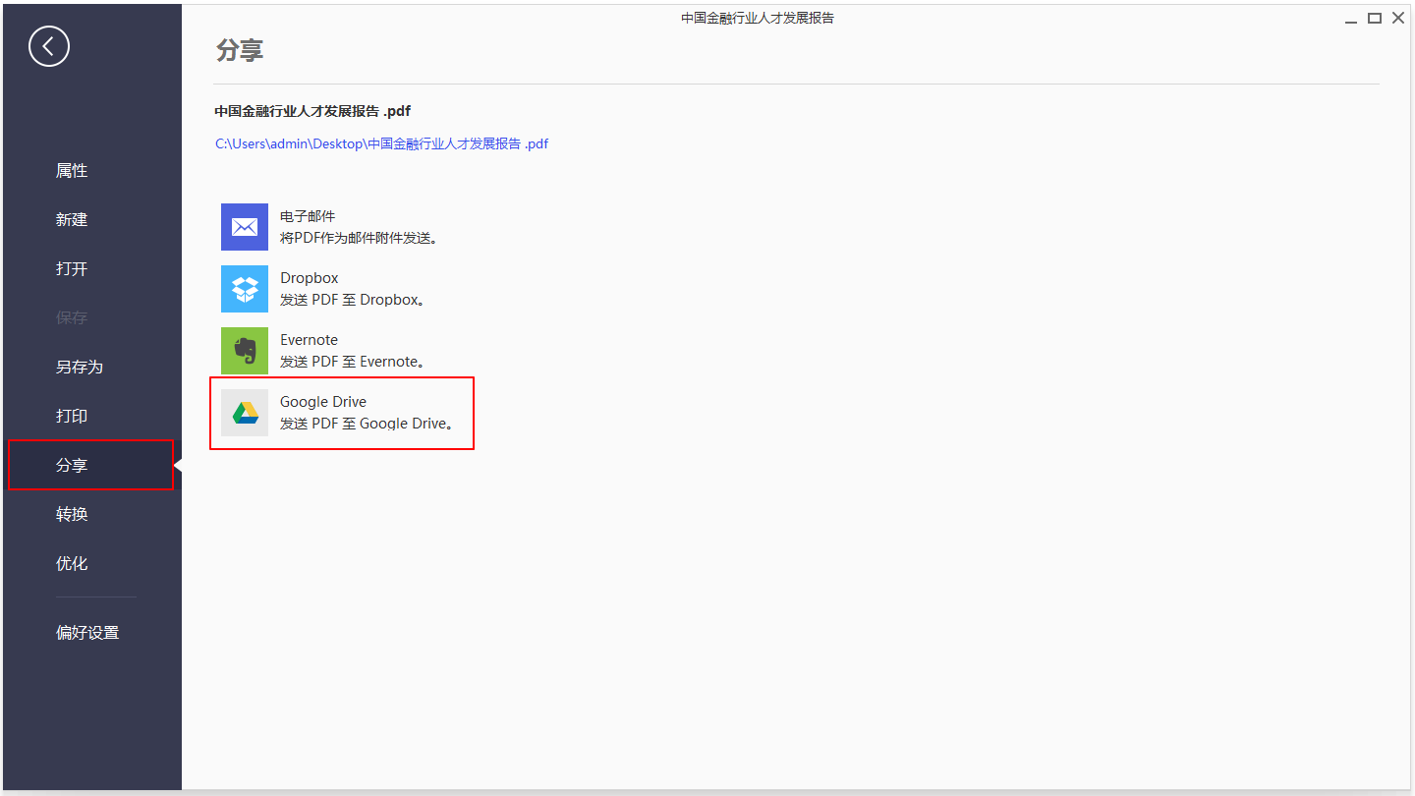This screenshot has height=796, width=1415.
Task: Click the email envelope icon
Action: (245, 227)
